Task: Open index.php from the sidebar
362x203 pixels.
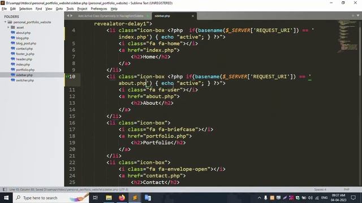Action: 23,64
